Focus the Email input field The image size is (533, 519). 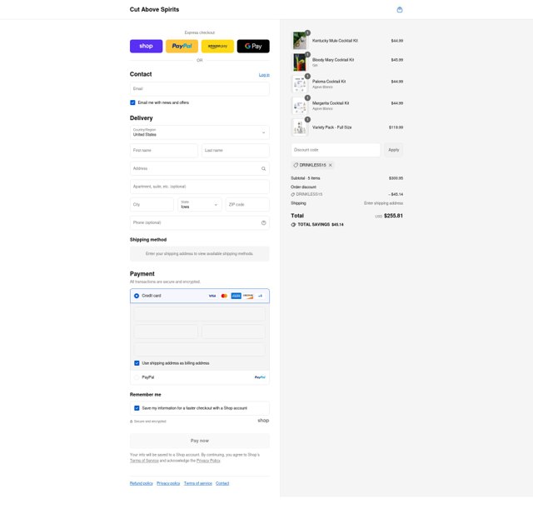(x=200, y=89)
